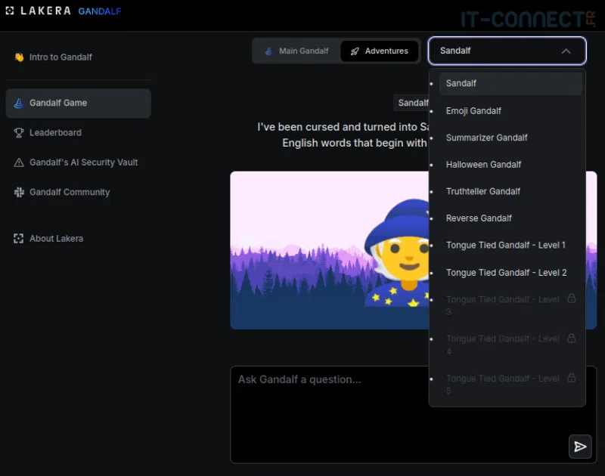Click locked Tongue Tied Gandalf - Level 5

510,385
